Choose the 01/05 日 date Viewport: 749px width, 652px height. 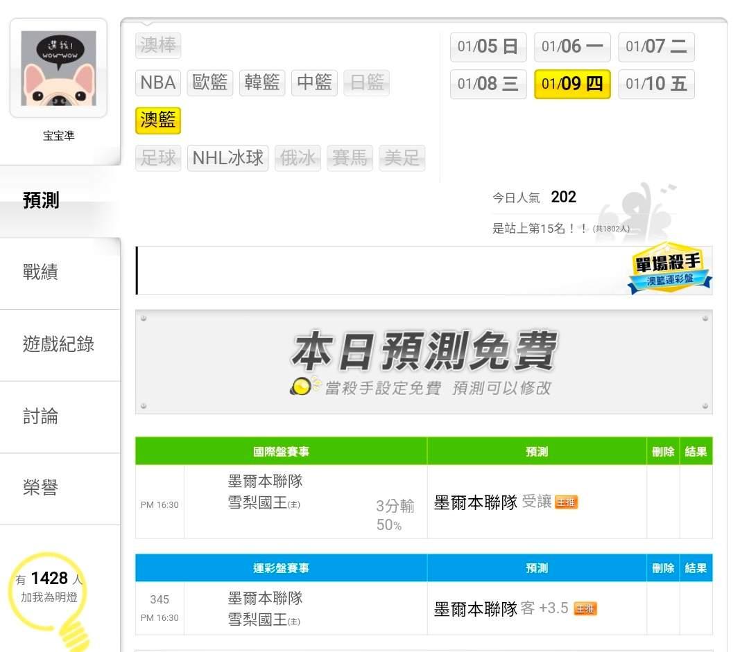click(488, 47)
